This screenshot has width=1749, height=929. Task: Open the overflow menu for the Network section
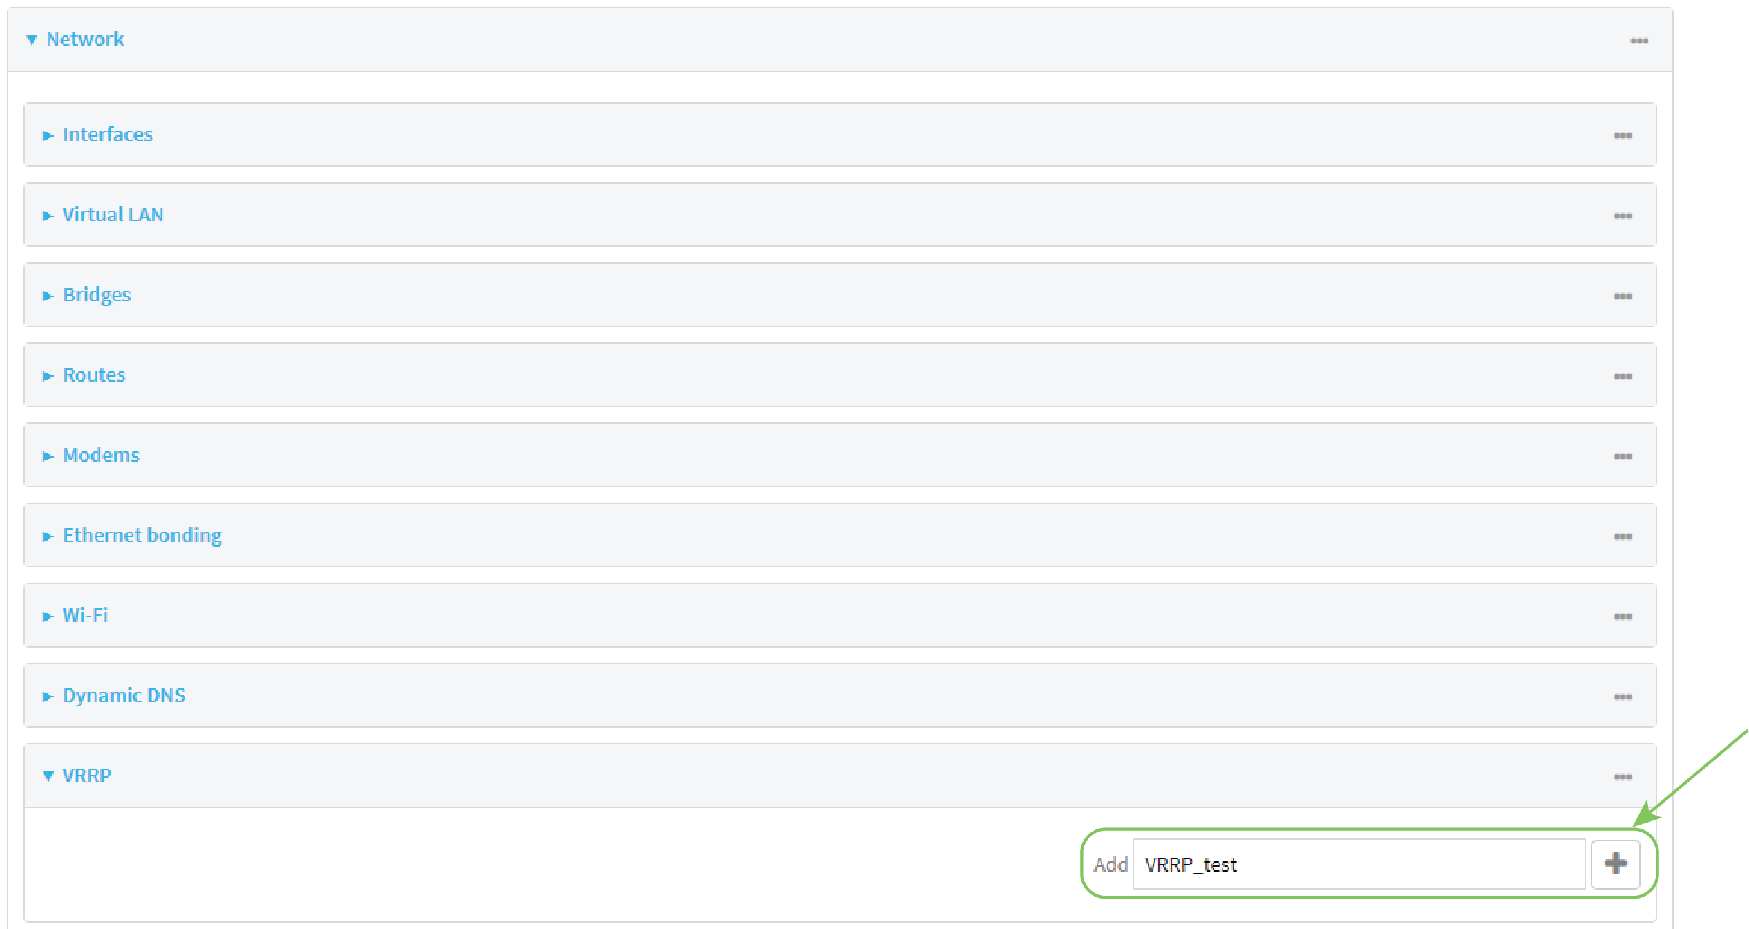click(x=1640, y=39)
